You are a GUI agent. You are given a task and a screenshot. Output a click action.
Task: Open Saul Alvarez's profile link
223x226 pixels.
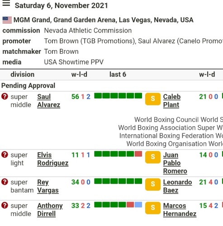pos(49,101)
